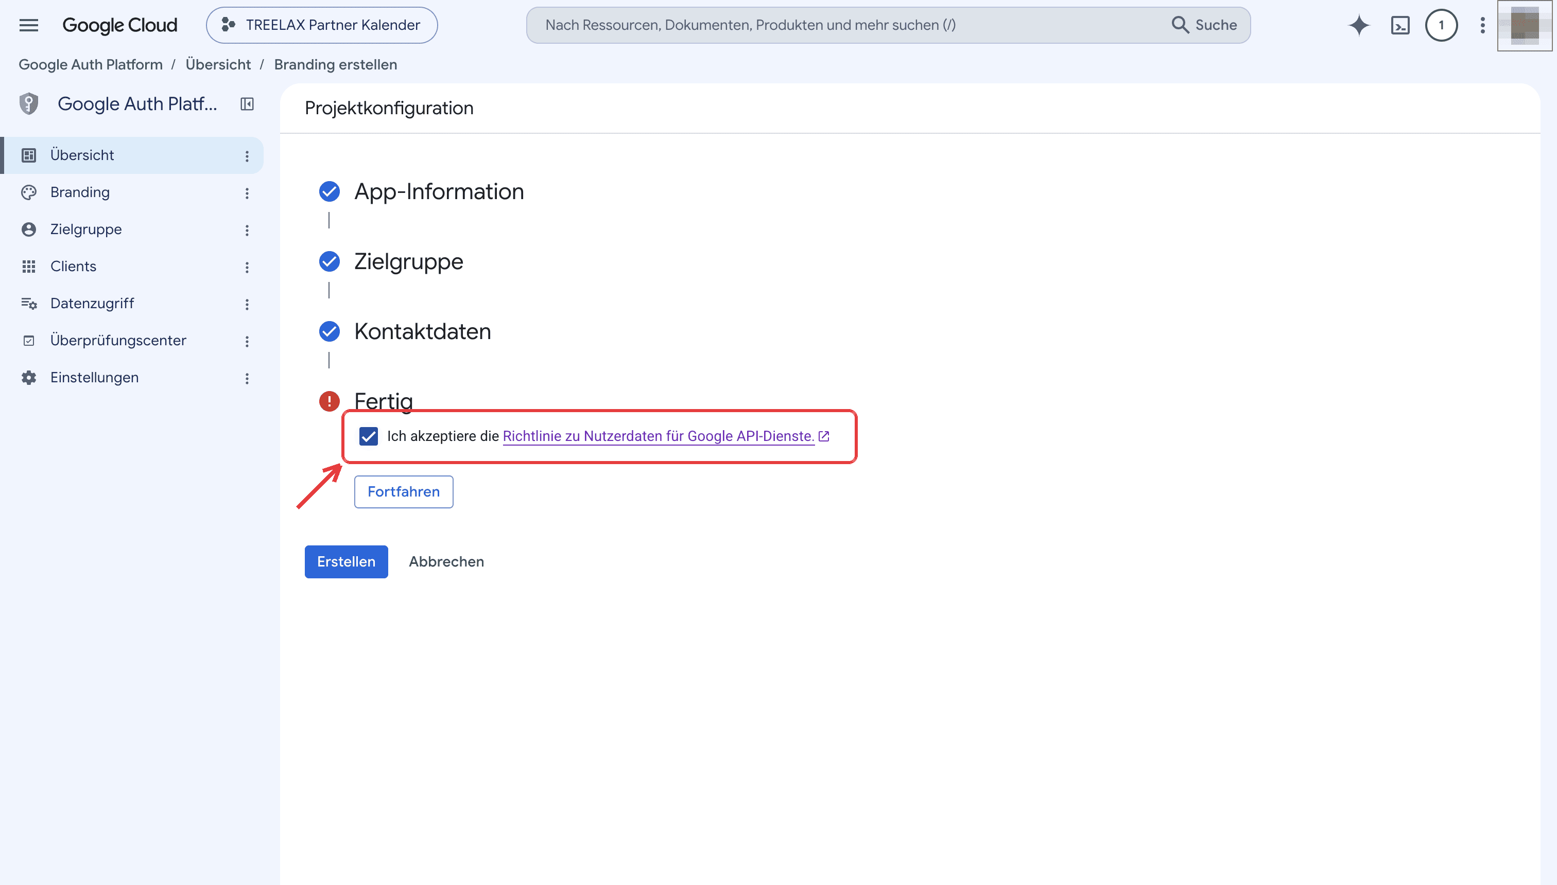The height and width of the screenshot is (885, 1557).
Task: Click the Fortfahren button
Action: 404,492
